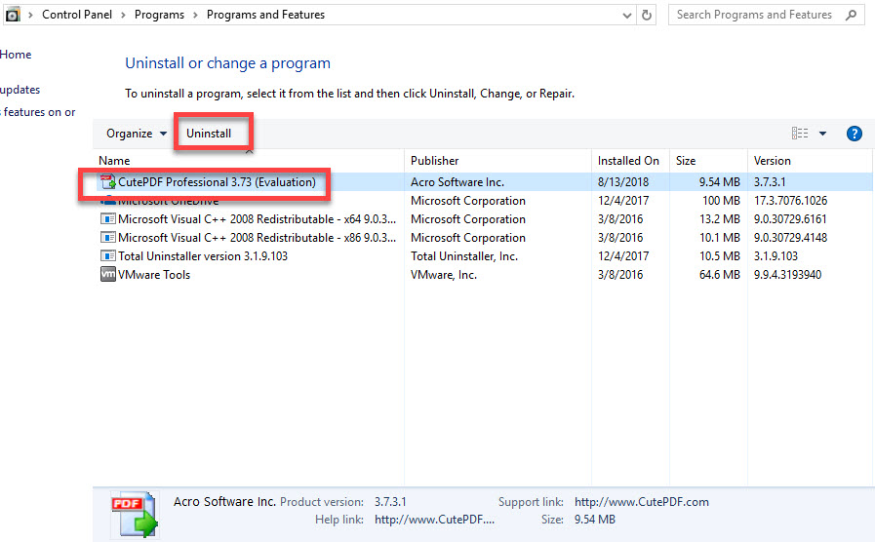Click version 3.7.3.1 in list row
This screenshot has width=875, height=542.
[x=770, y=181]
